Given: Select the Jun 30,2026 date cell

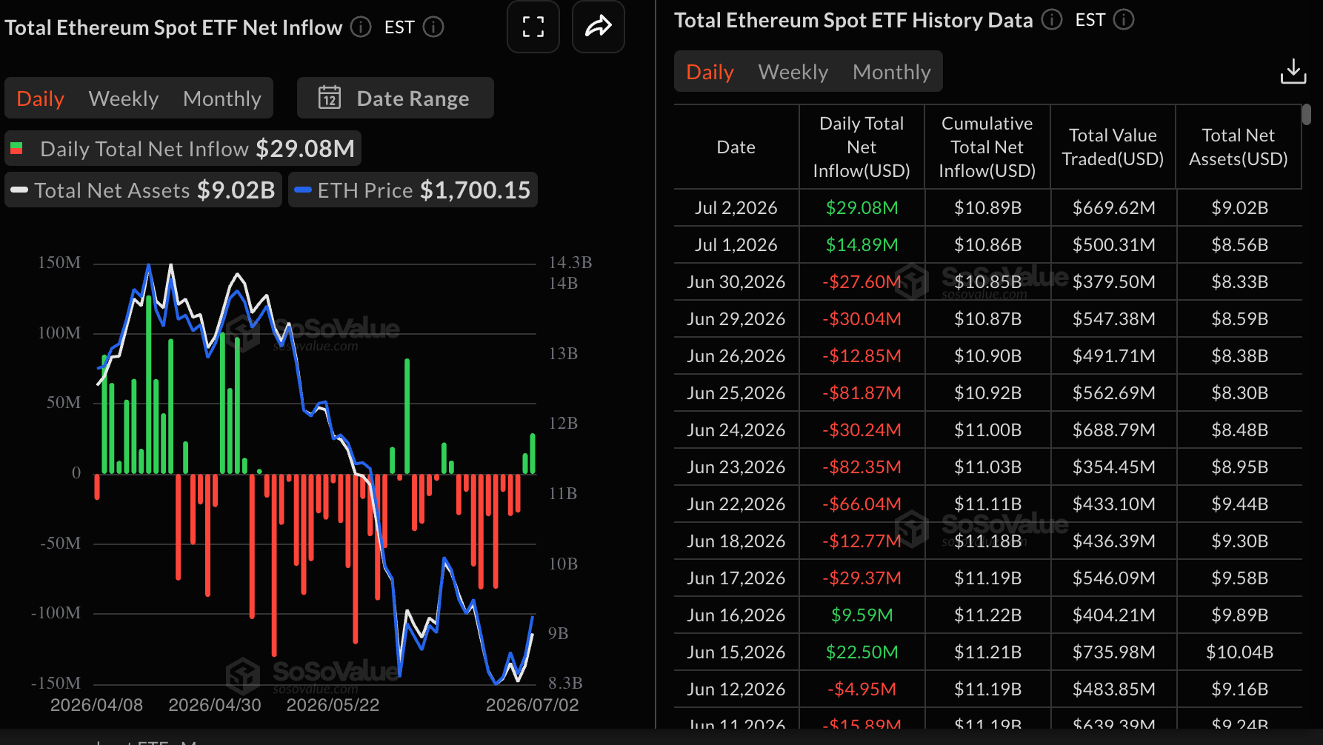Looking at the screenshot, I should (x=736, y=282).
